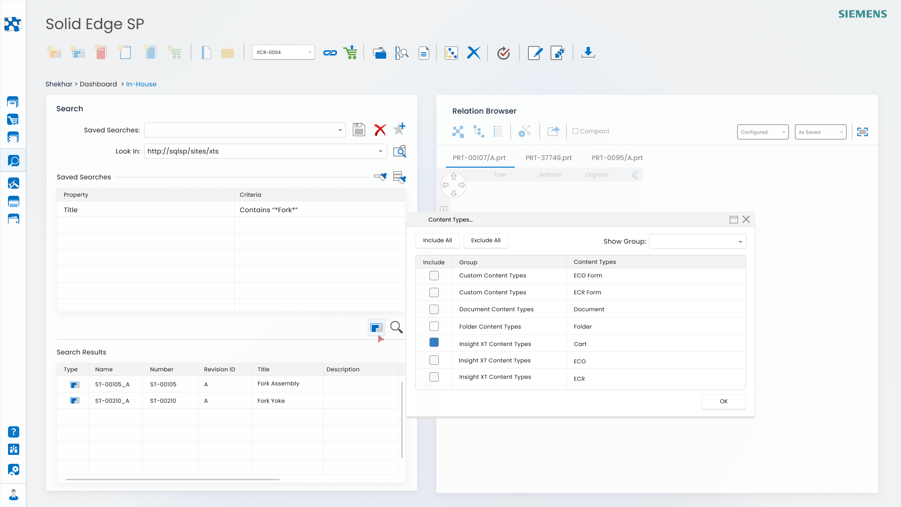Select the ST-00105_A search result row
The width and height of the screenshot is (901, 507).
228,384
